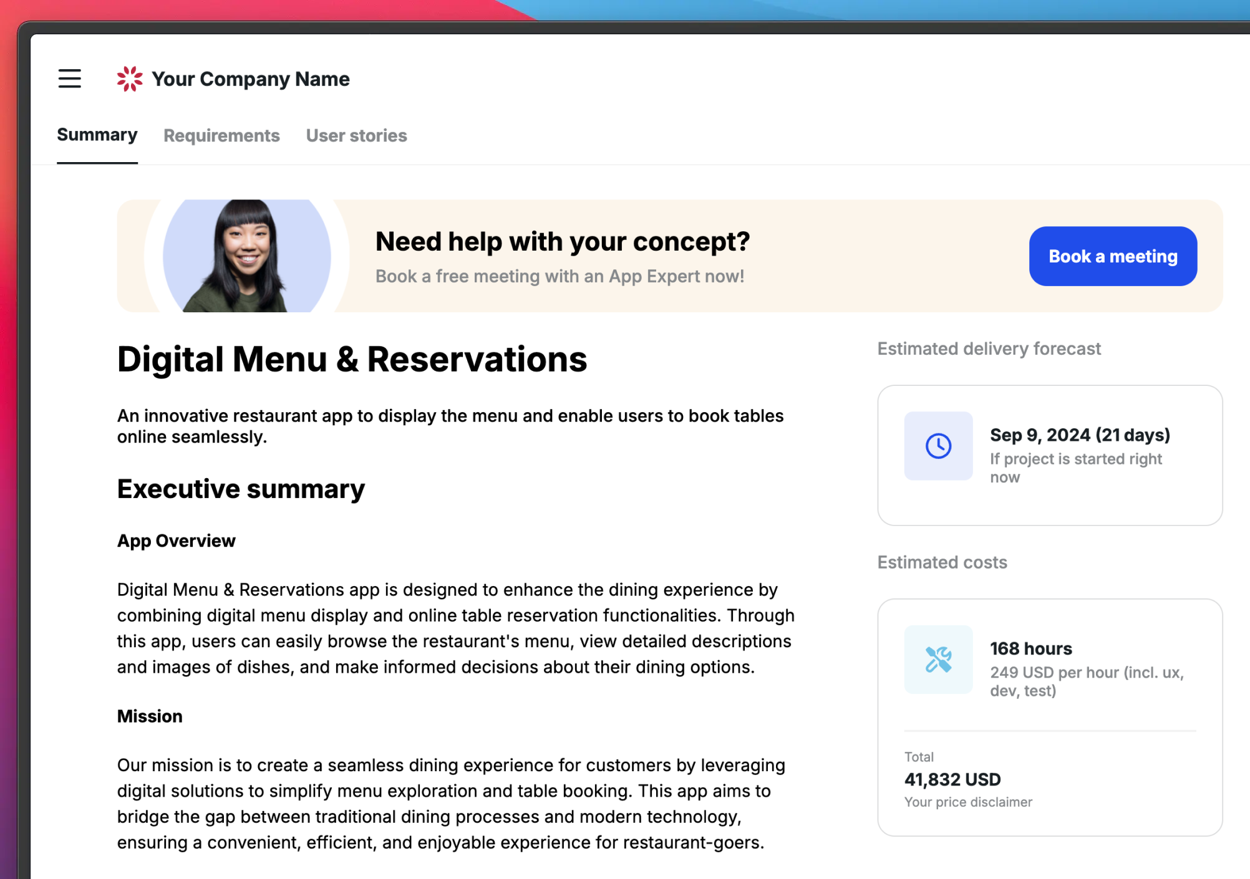The width and height of the screenshot is (1250, 879).
Task: Click the red starburst company logo
Action: point(130,79)
